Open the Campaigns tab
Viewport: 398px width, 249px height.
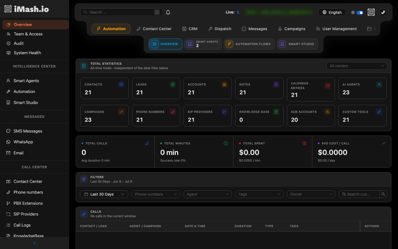pos(292,29)
